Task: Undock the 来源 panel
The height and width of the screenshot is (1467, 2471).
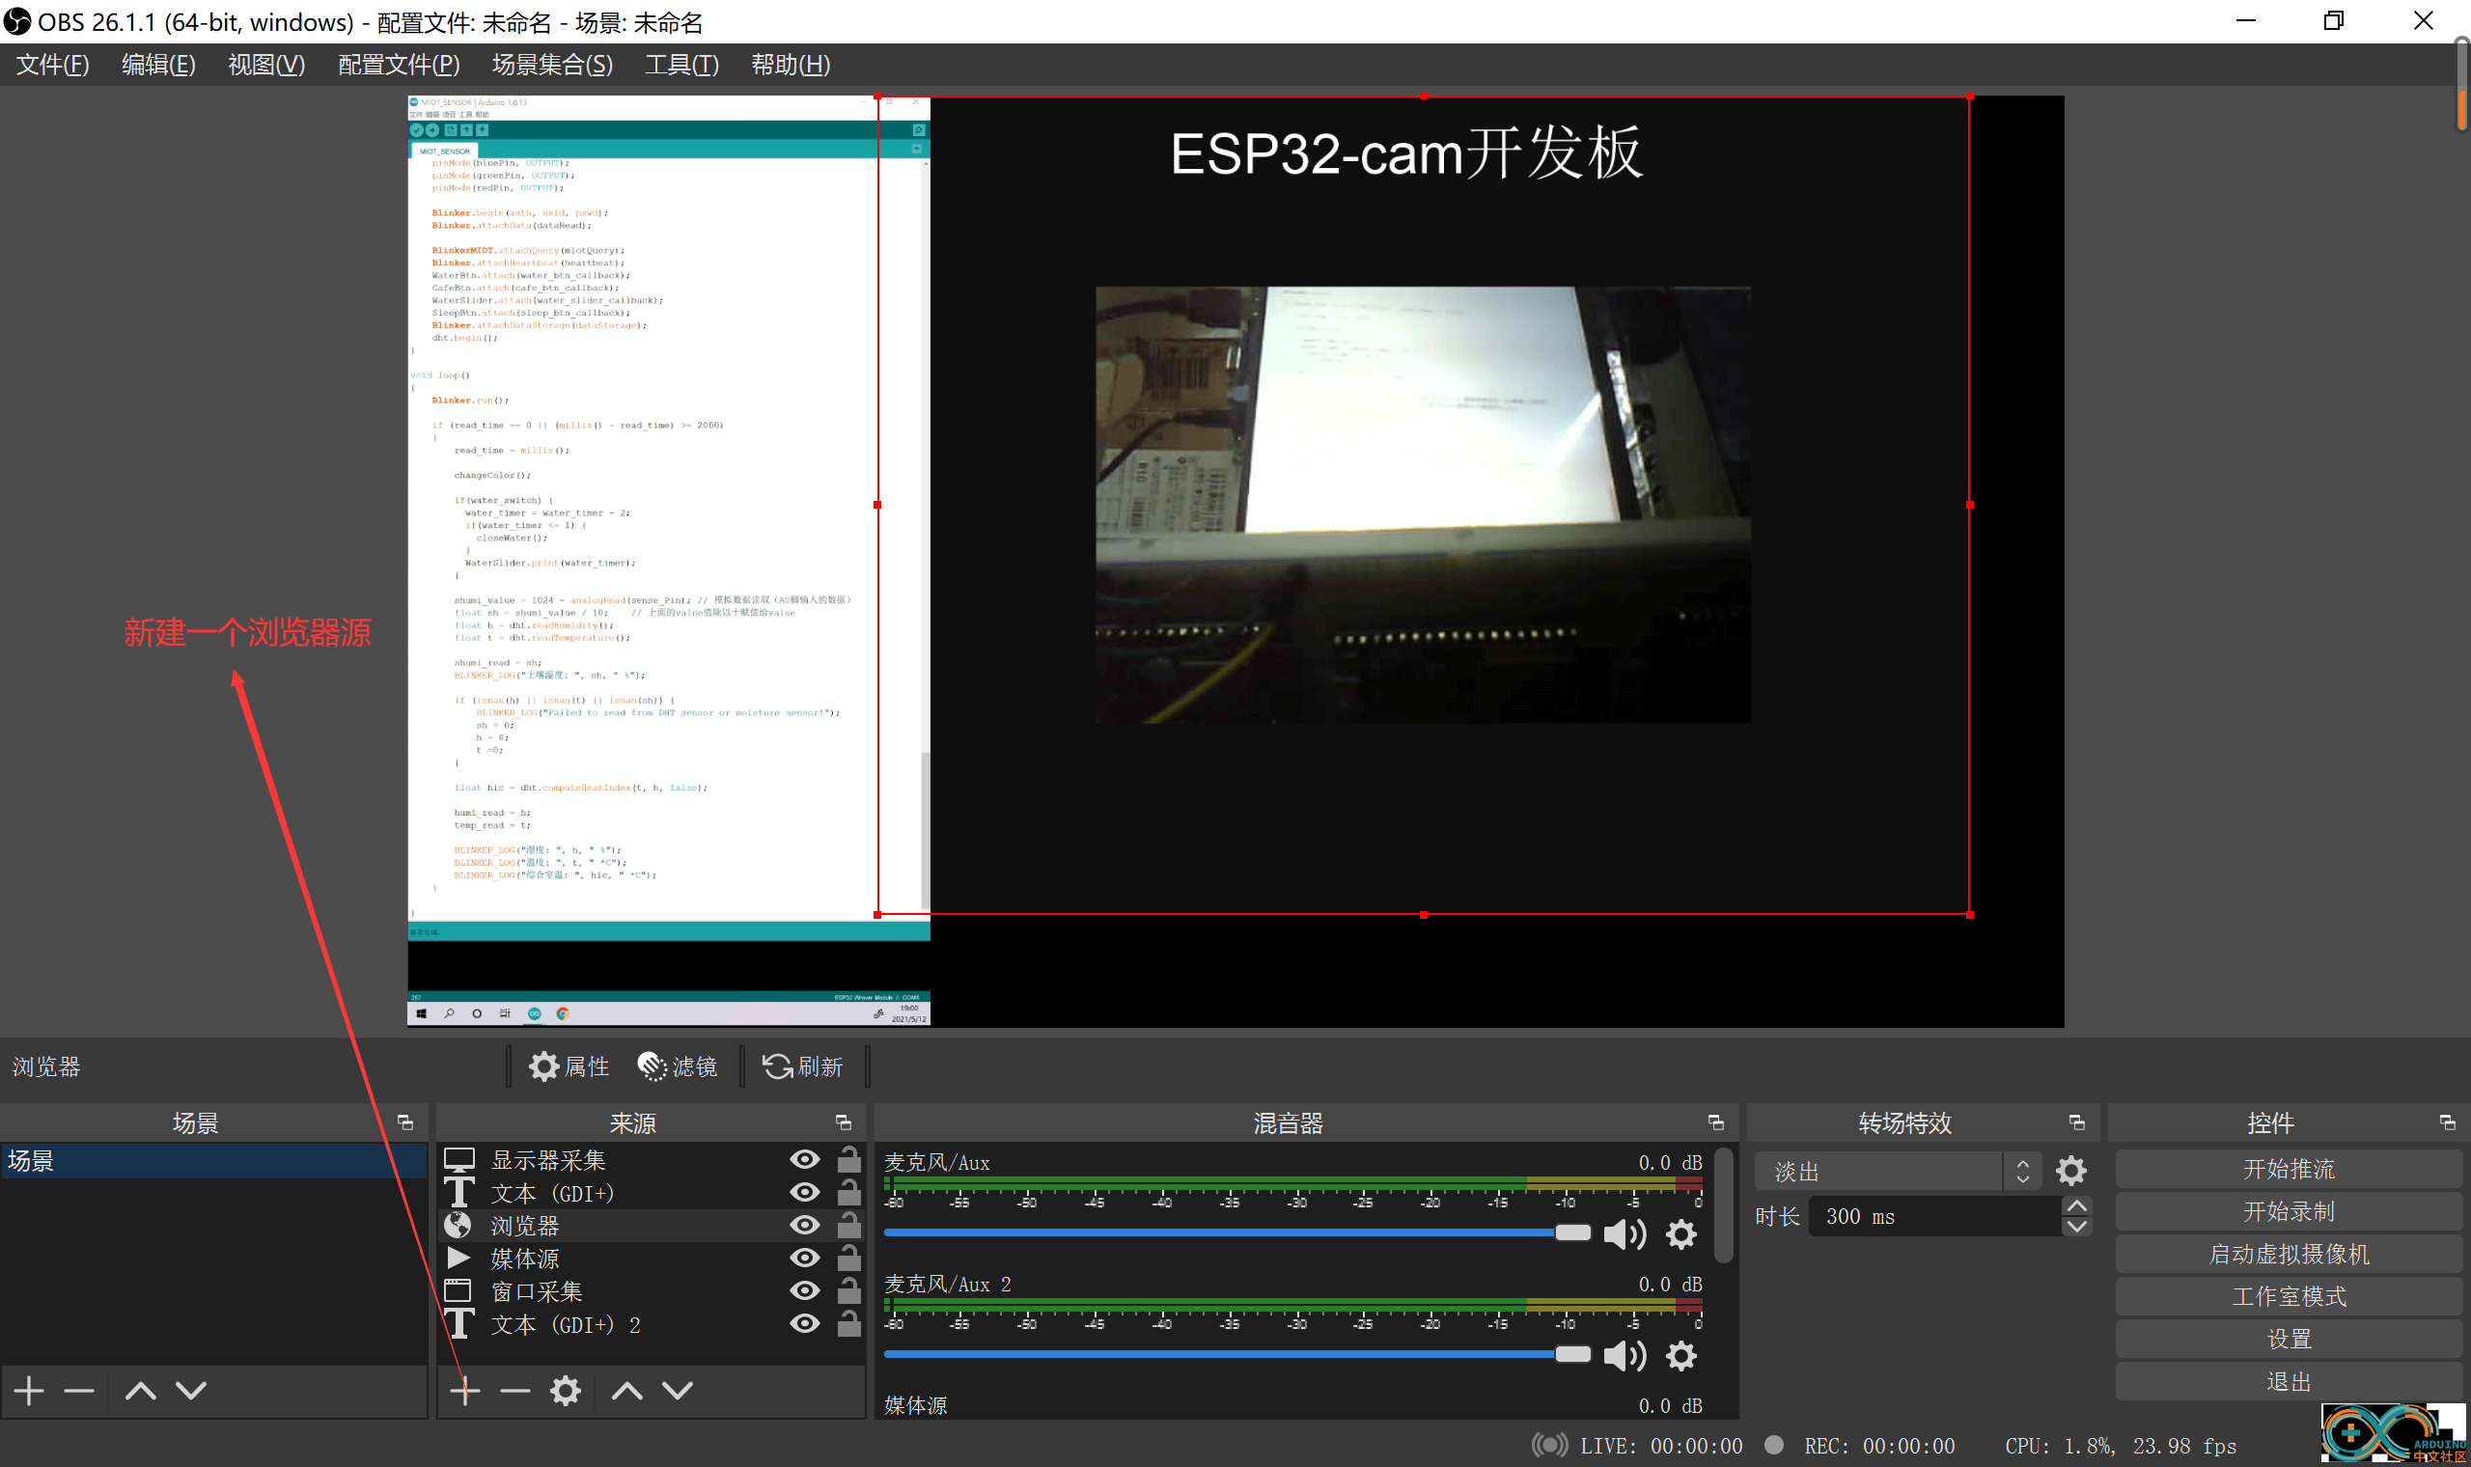Action: (843, 1122)
